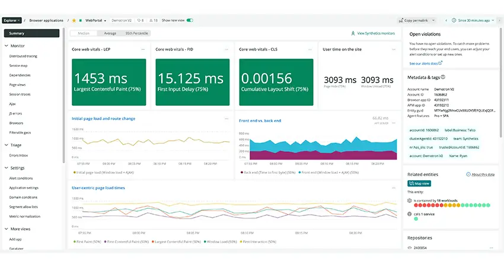The image size is (504, 267).
Task: Click the Initial page load and route change title
Action: click(x=103, y=119)
